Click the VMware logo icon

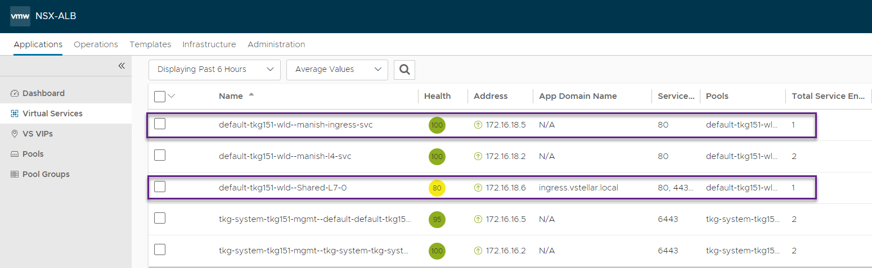coord(20,16)
